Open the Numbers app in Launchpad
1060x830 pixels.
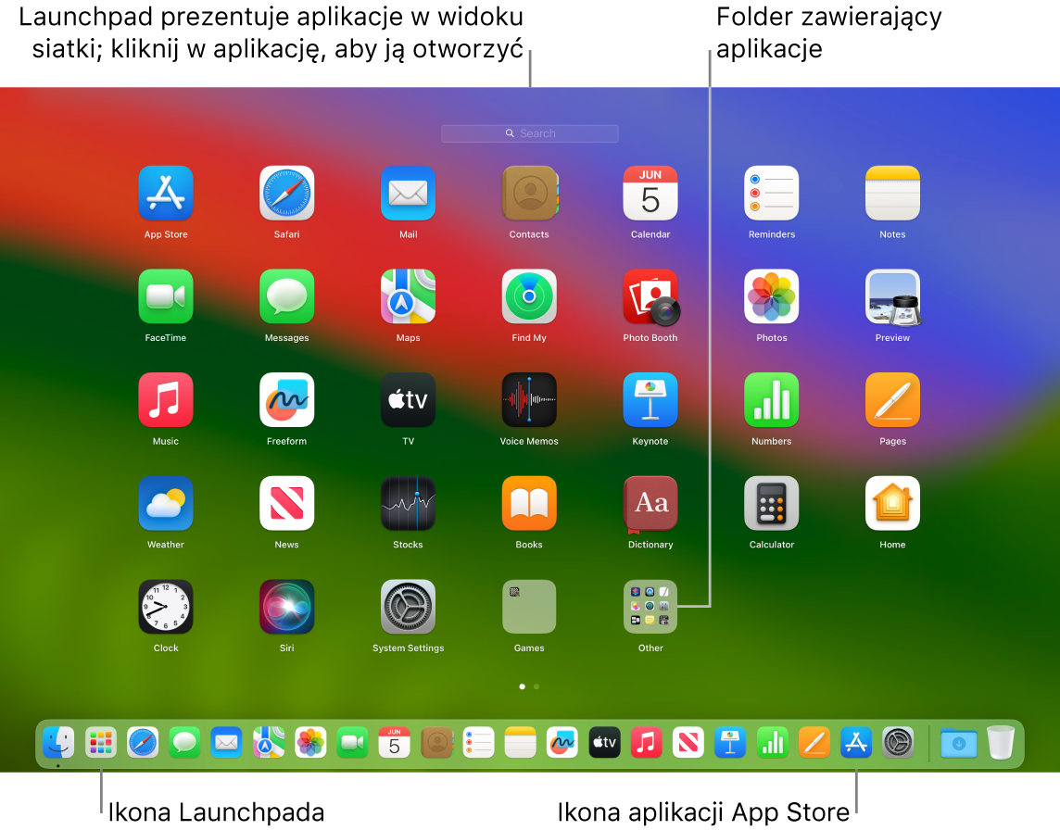pos(771,400)
